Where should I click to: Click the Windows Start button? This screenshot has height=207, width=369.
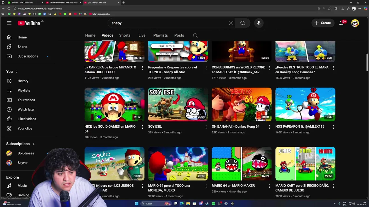click(137, 204)
